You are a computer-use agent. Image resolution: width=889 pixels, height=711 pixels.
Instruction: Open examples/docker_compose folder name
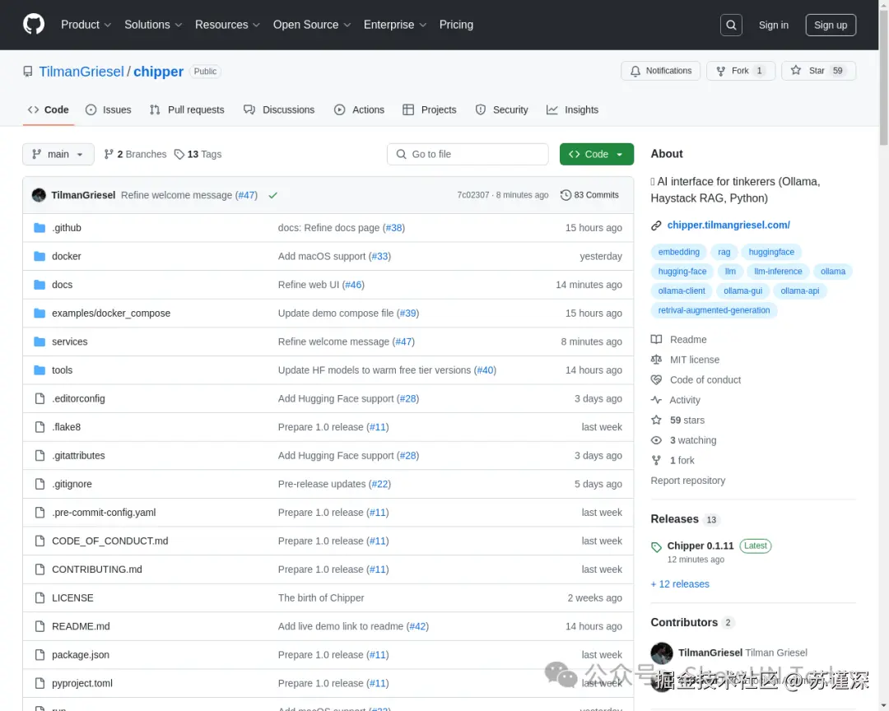coord(111,313)
